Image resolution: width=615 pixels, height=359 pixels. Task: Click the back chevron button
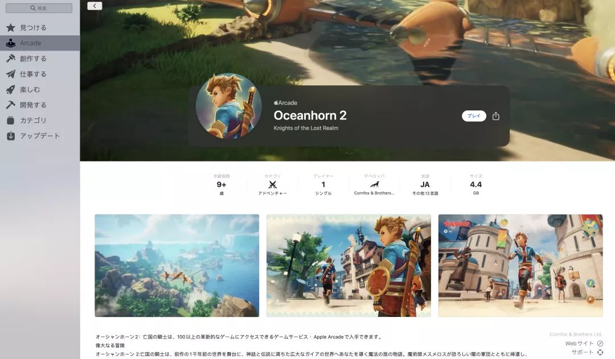(95, 6)
